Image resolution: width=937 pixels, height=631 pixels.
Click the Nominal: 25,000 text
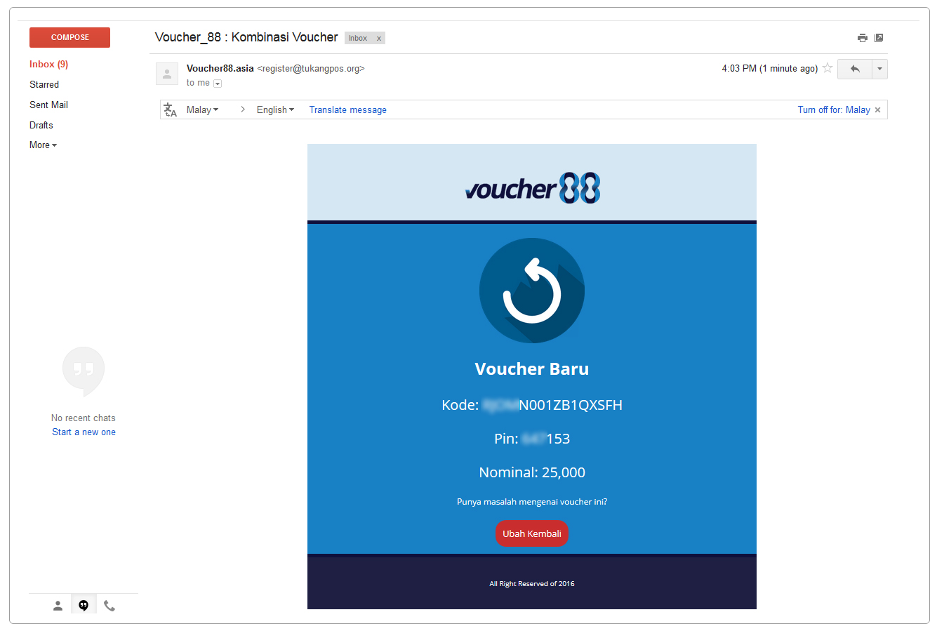tap(532, 472)
